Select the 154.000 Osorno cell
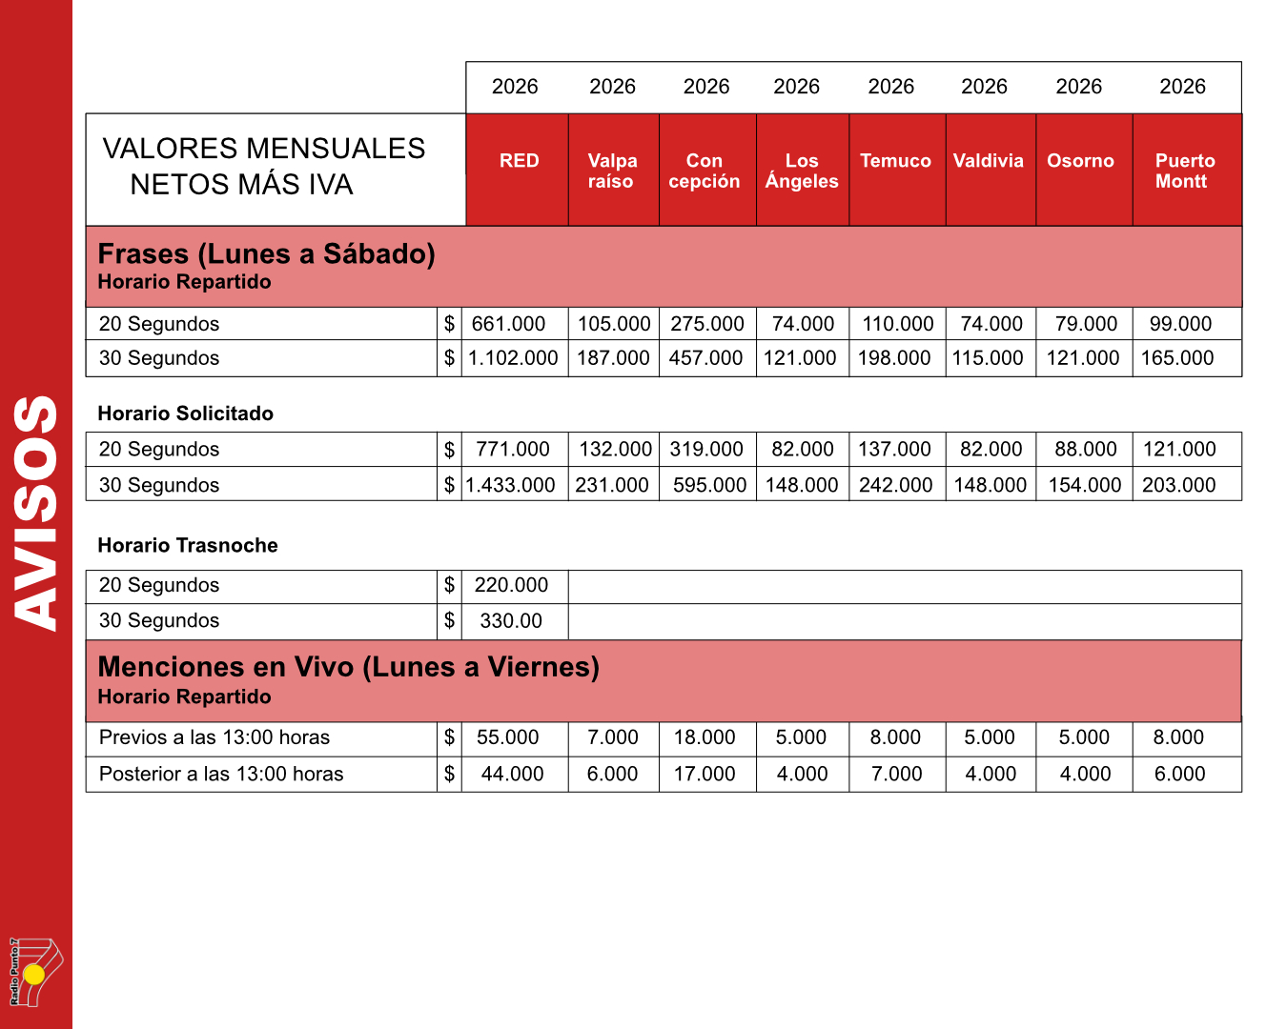Image resolution: width=1287 pixels, height=1029 pixels. tap(1084, 484)
